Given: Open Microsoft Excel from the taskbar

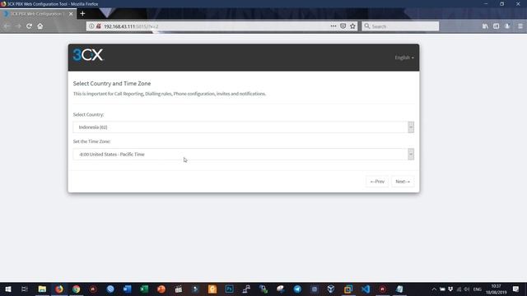Looking at the screenshot, I should (x=144, y=289).
